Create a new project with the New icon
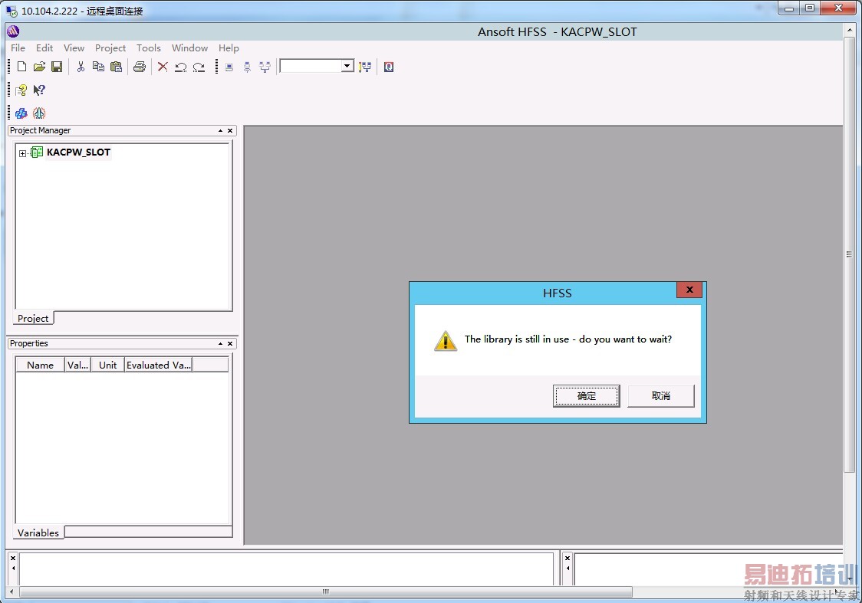The image size is (862, 603). click(21, 67)
